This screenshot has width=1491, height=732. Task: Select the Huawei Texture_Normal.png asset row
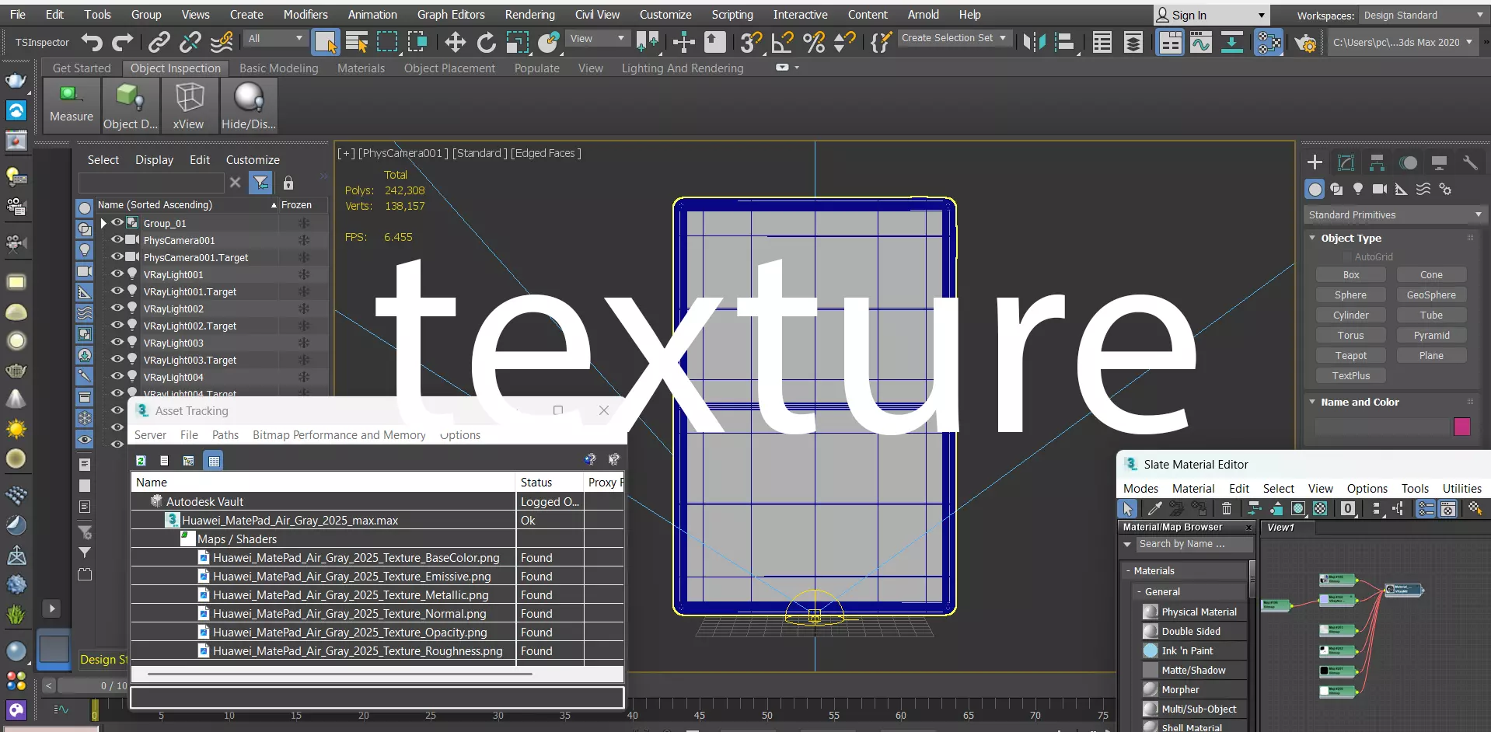click(x=377, y=614)
